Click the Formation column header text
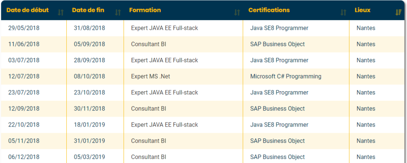 point(145,10)
